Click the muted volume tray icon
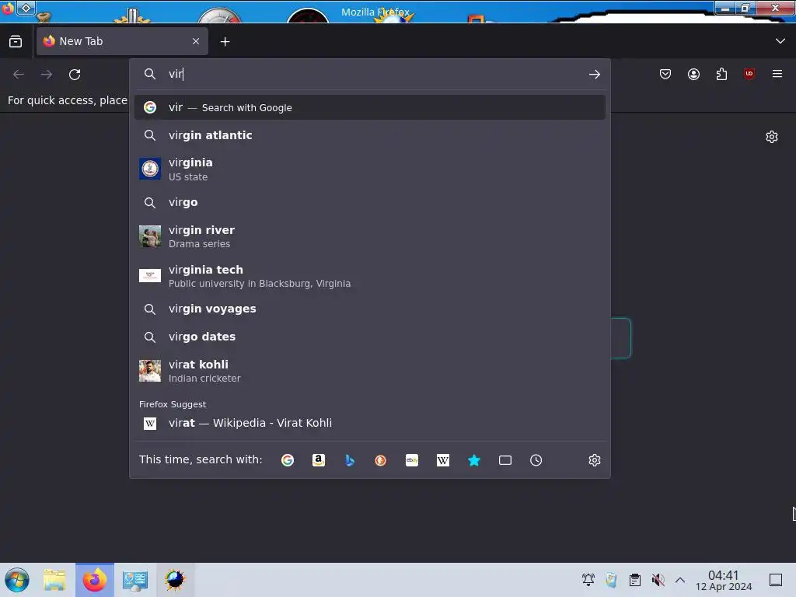The height and width of the screenshot is (597, 796). (658, 579)
